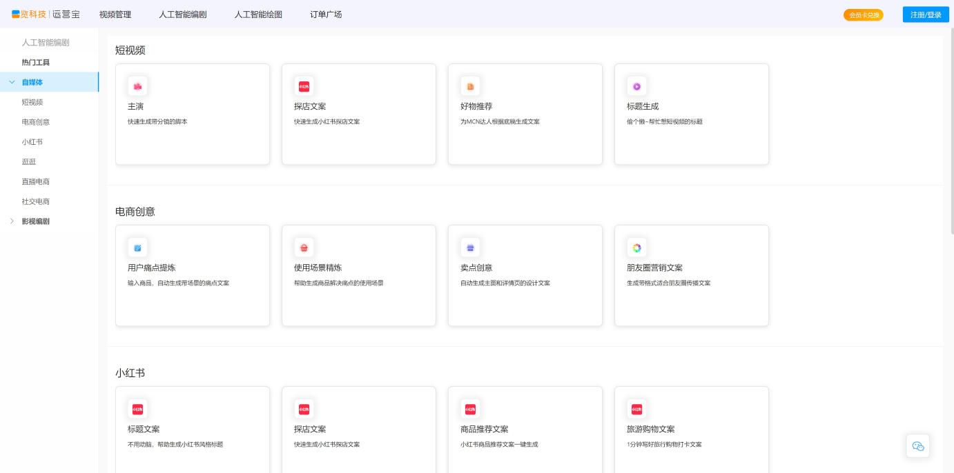954x473 pixels.
Task: Select 电商创意 in the sidebar
Action: point(36,122)
